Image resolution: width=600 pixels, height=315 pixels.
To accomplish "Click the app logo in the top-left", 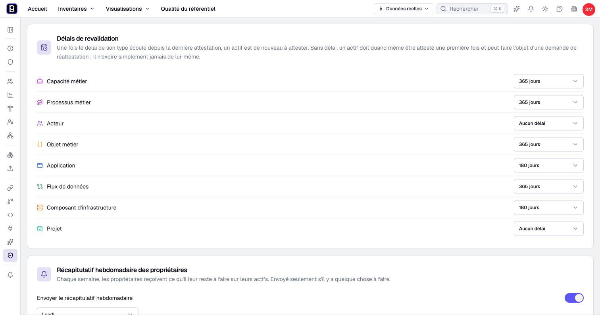I will tap(12, 9).
